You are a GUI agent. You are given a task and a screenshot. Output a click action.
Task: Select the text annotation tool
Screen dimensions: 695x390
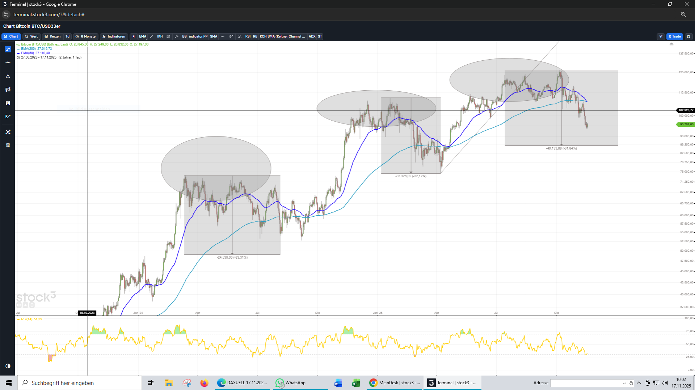pos(8,103)
